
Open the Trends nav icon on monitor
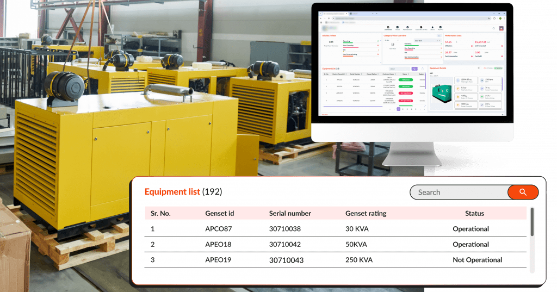(398, 28)
